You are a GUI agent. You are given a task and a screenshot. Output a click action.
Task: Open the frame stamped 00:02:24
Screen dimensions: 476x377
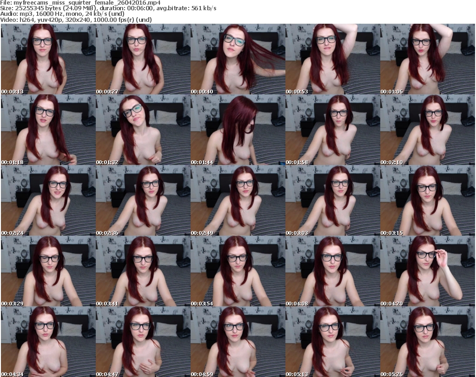tap(48, 201)
